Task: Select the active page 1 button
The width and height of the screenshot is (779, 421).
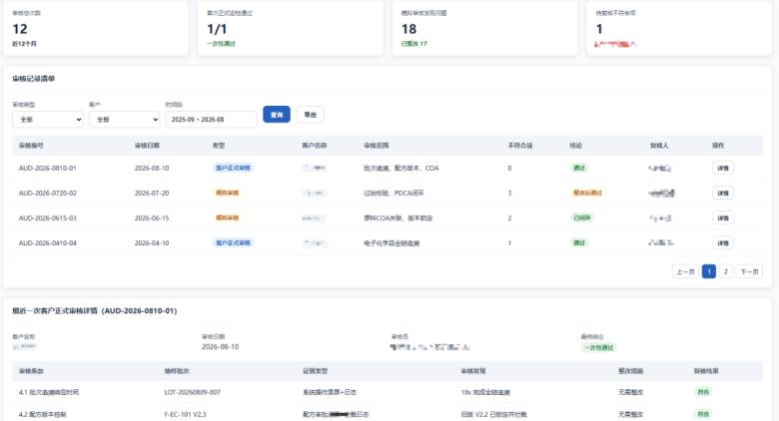Action: 709,271
